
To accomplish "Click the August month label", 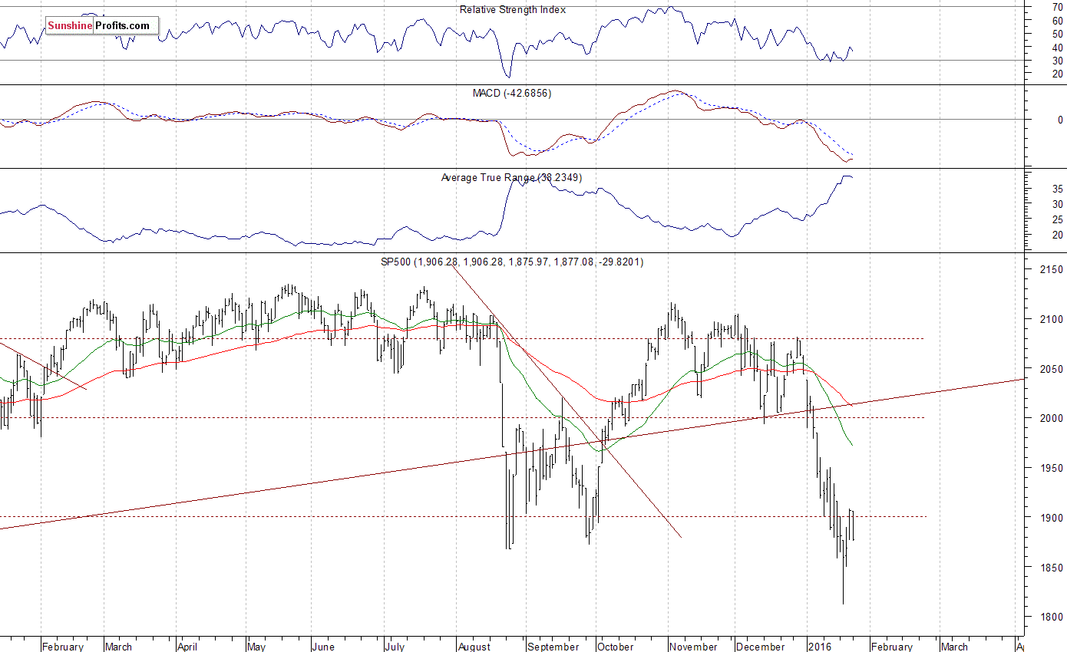I will click(474, 647).
